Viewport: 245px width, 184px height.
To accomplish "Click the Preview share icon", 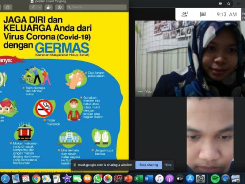I will [x=8, y=7].
